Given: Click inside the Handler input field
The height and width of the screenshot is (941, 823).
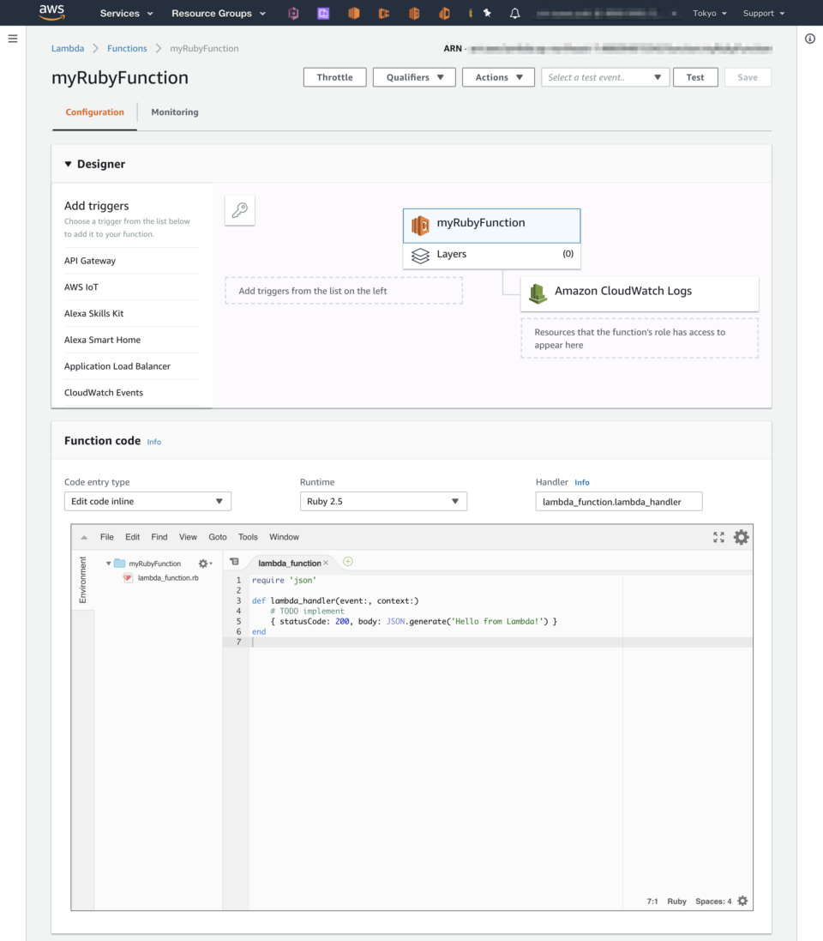Looking at the screenshot, I should pyautogui.click(x=618, y=501).
